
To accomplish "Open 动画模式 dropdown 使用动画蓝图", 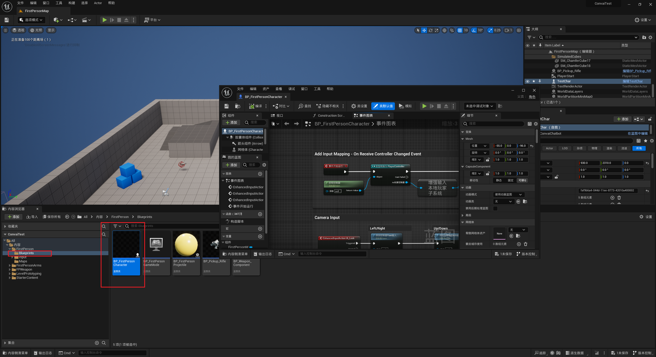I will 508,195.
